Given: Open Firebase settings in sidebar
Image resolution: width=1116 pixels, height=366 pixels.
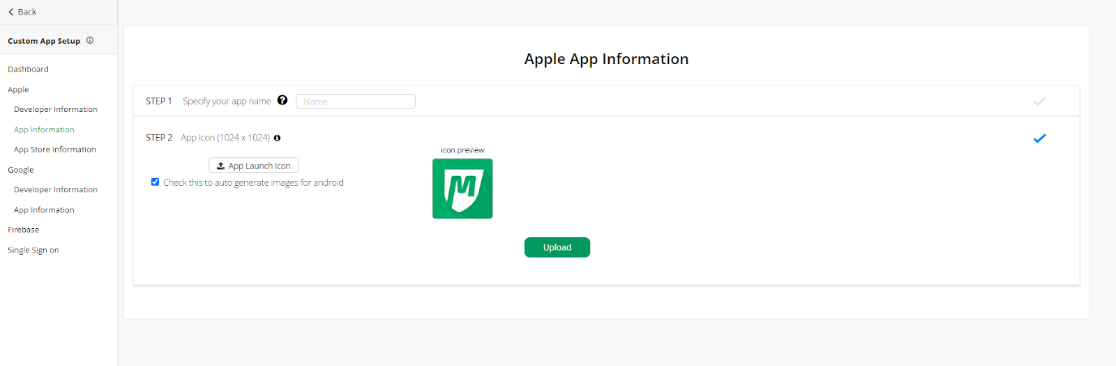Looking at the screenshot, I should pyautogui.click(x=24, y=230).
